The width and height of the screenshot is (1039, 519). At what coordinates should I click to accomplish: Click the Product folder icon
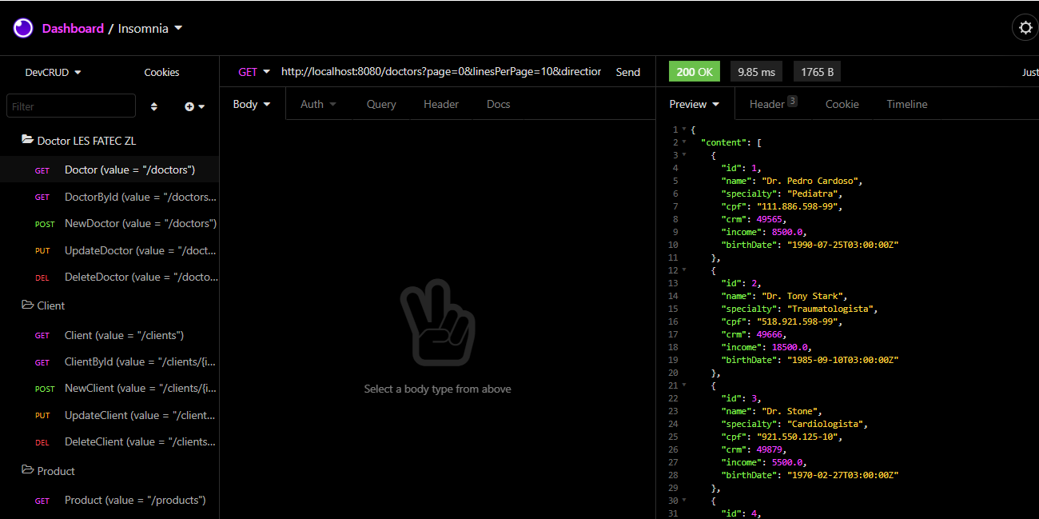coord(26,470)
